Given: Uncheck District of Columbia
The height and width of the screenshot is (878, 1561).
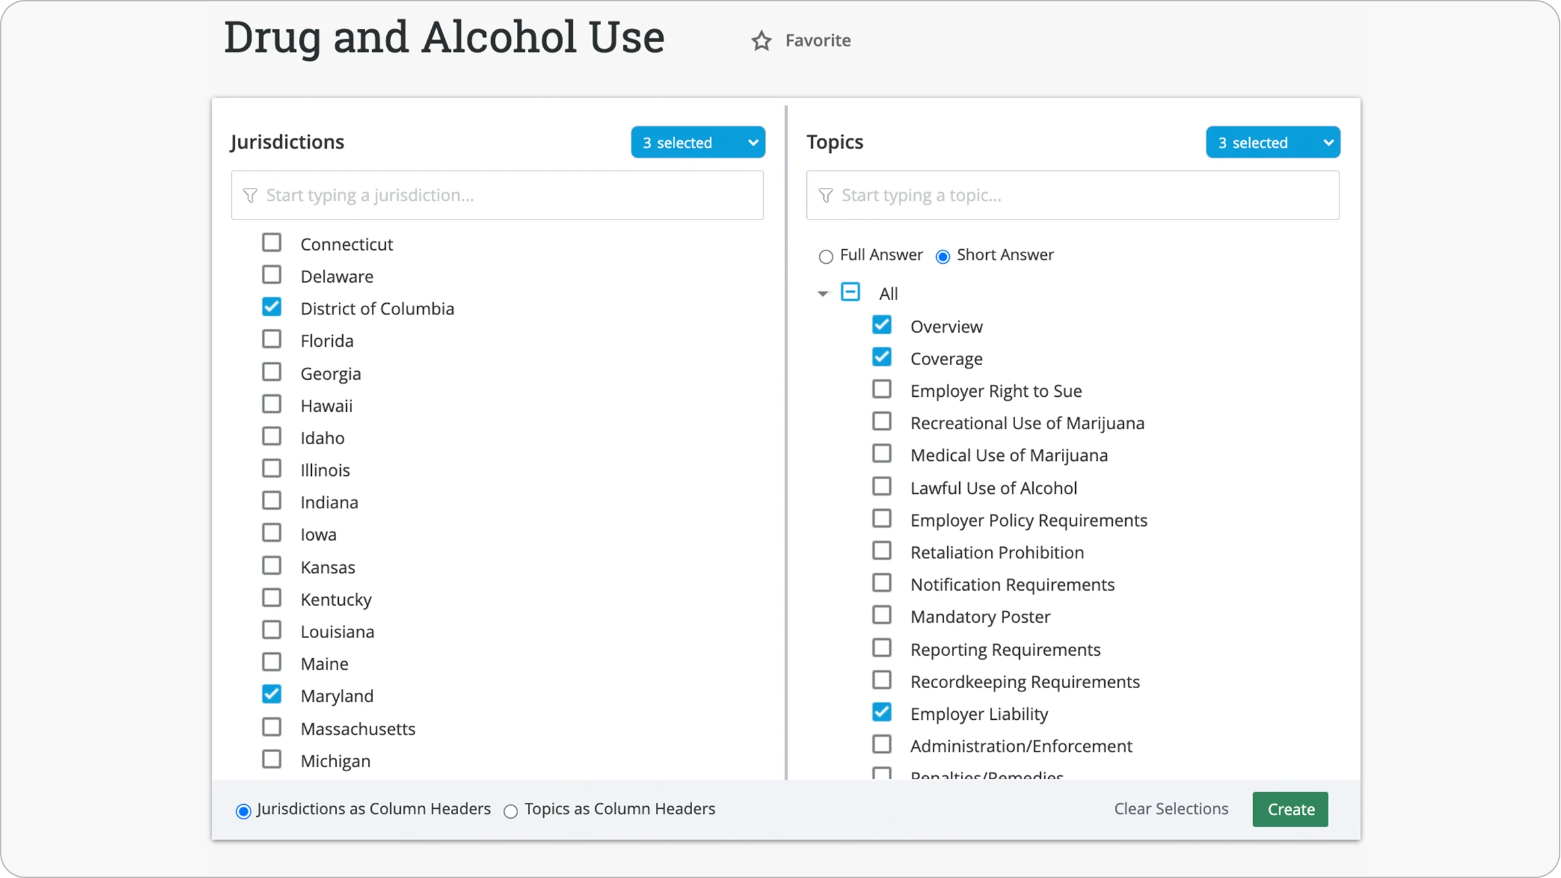Looking at the screenshot, I should [271, 306].
